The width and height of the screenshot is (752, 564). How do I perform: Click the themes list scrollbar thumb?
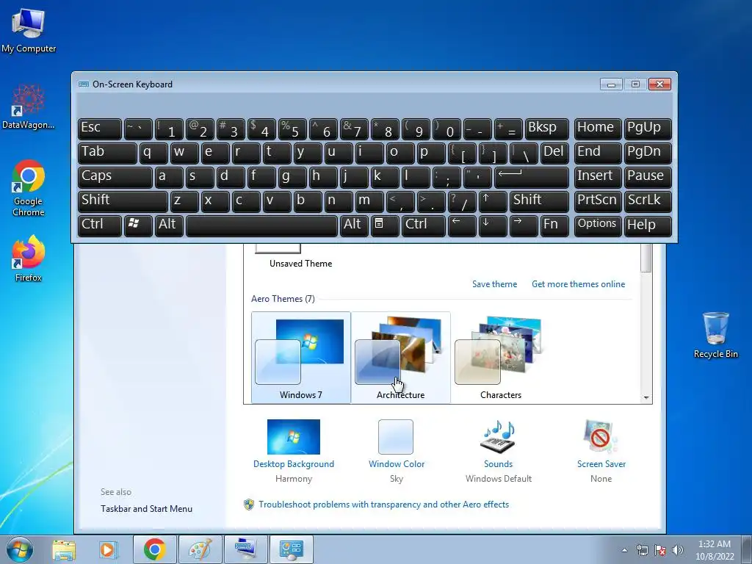[646, 258]
